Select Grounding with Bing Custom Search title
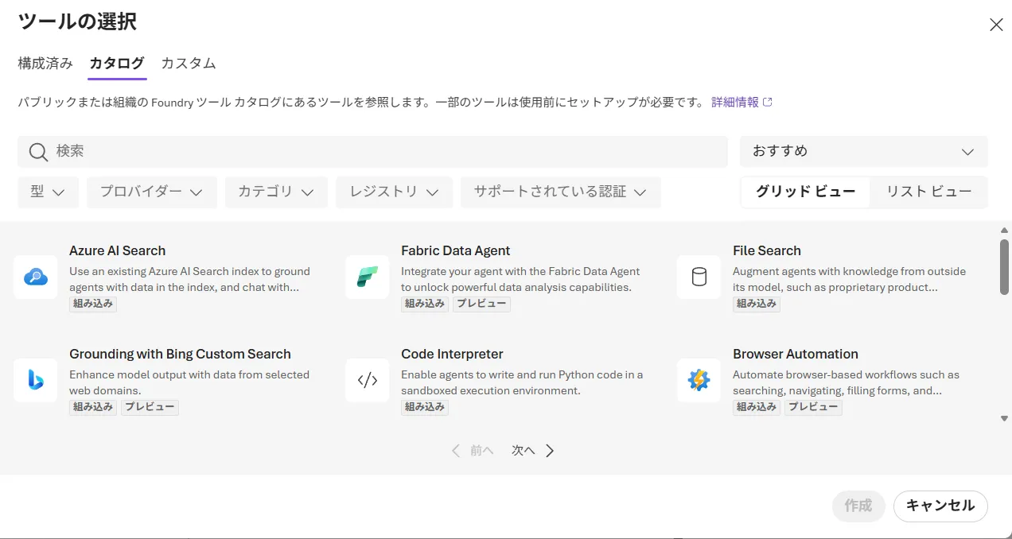This screenshot has width=1012, height=539. (180, 354)
